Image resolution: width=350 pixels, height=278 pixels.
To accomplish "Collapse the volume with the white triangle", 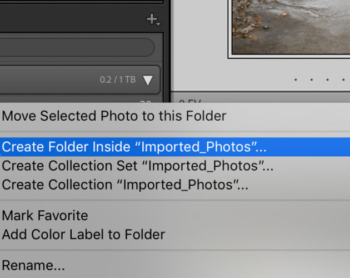I will (148, 80).
